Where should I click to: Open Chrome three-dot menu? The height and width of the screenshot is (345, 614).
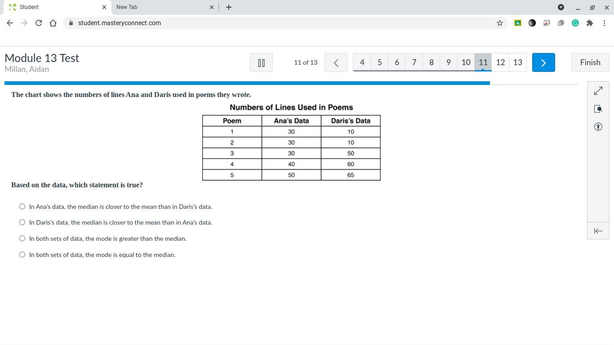604,23
